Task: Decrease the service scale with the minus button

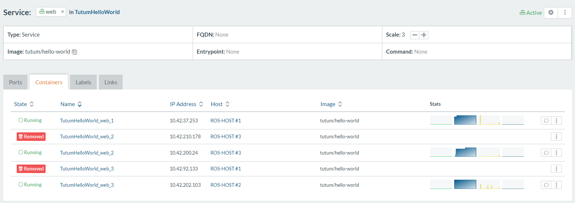Action: [415, 35]
